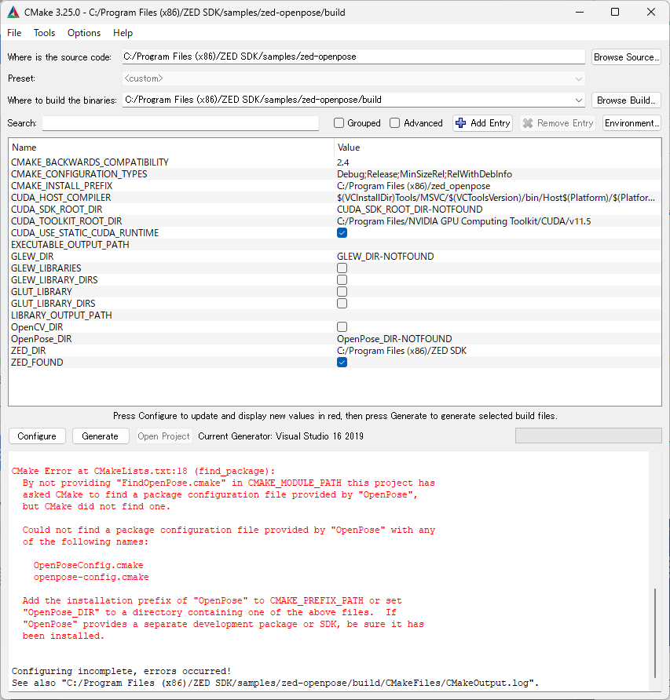Click the CMake logo in title bar
The image size is (670, 700).
[13, 13]
